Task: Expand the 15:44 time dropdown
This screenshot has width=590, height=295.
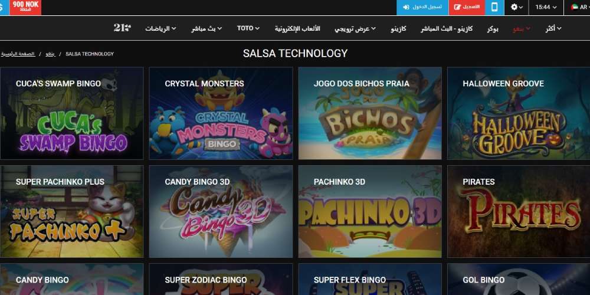Action: [x=546, y=7]
